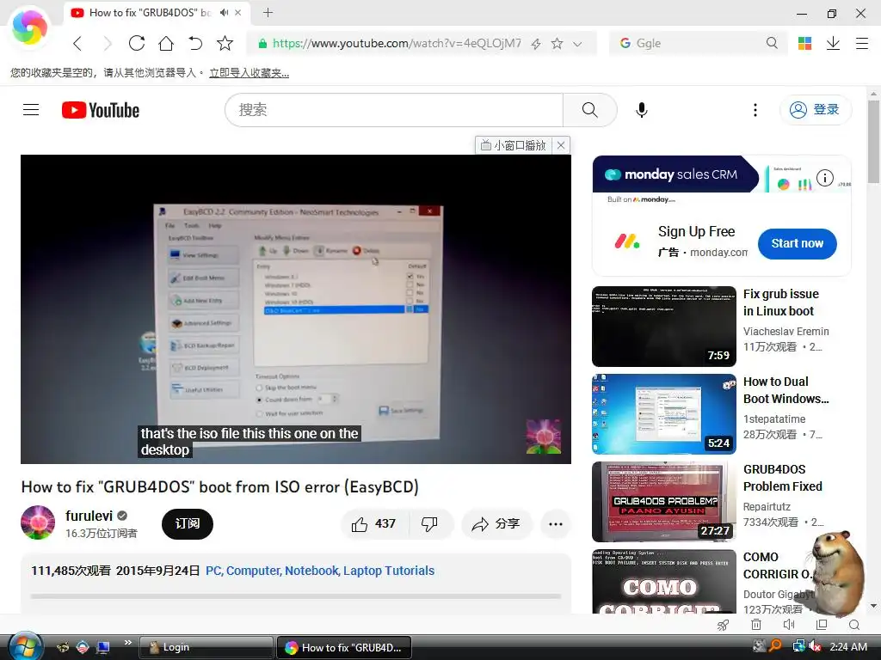The height and width of the screenshot is (660, 881).
Task: Click the favorites star beside the home icon
Action: [x=225, y=43]
